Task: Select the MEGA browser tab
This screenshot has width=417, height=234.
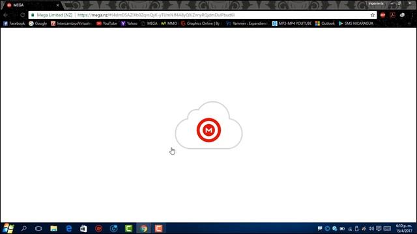Action: tap(32, 5)
